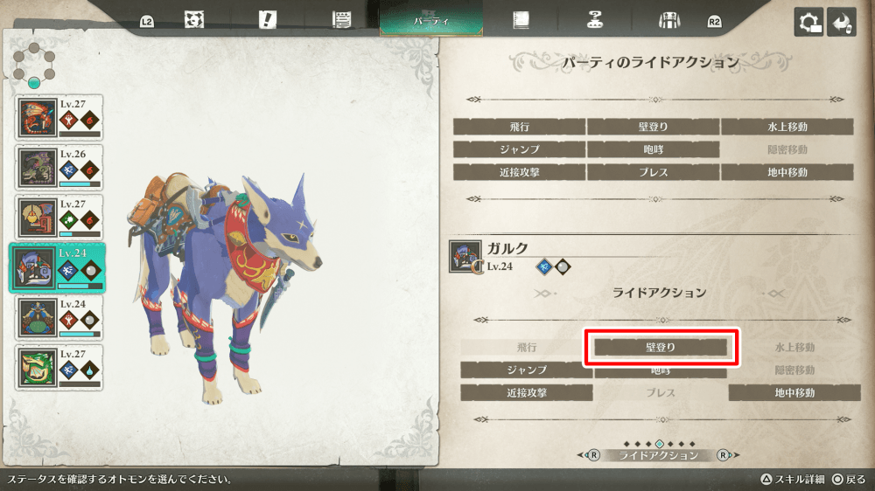The image size is (875, 491).
Task: Open the notes list tab icon
Action: click(341, 20)
